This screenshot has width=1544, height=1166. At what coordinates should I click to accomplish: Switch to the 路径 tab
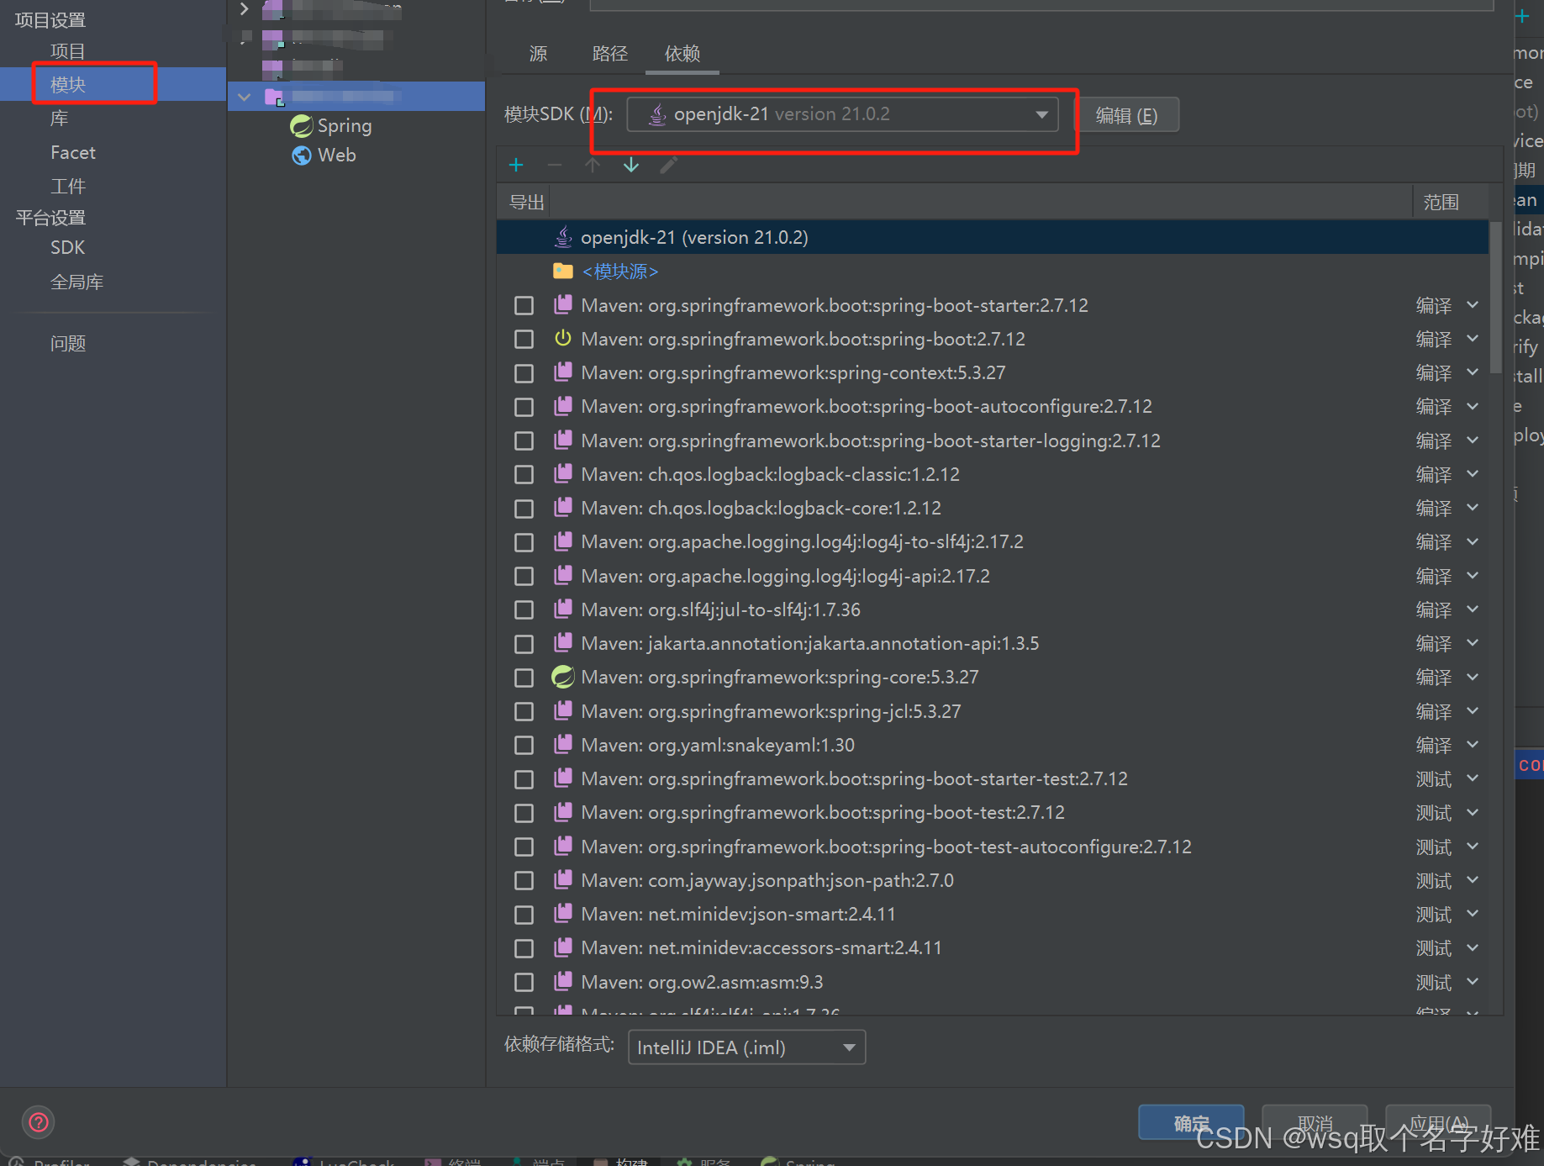pos(610,54)
